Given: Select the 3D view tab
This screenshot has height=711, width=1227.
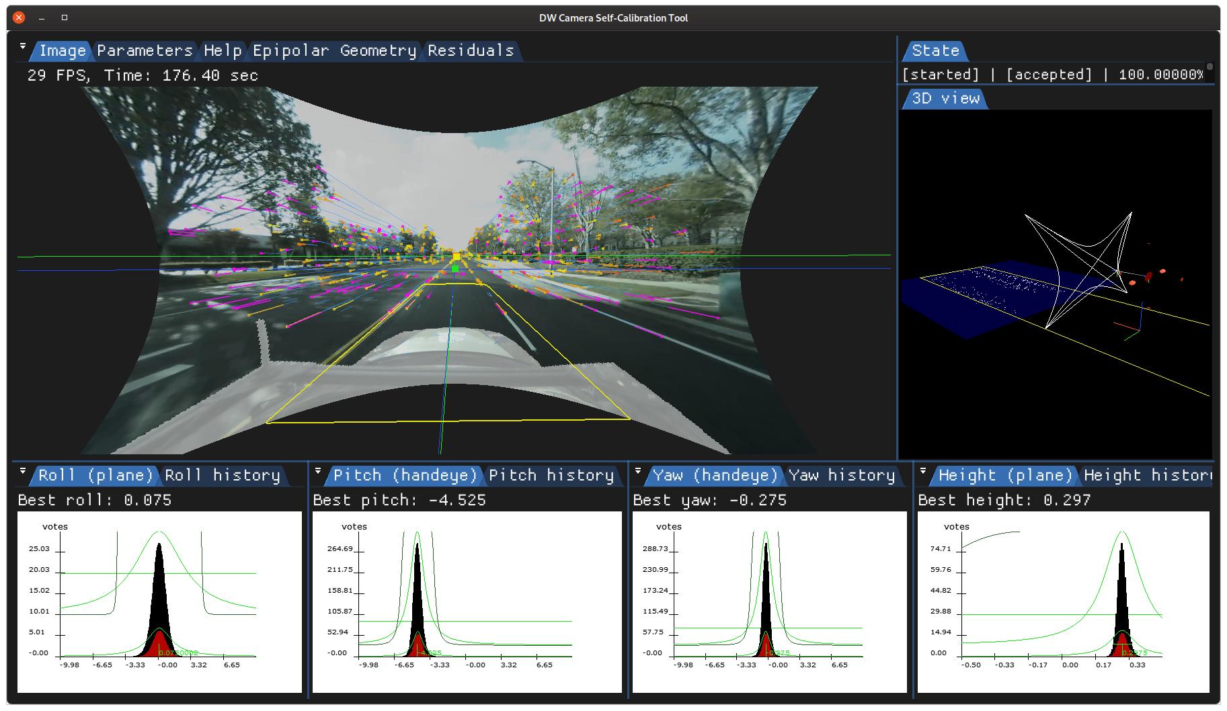Looking at the screenshot, I should point(945,99).
